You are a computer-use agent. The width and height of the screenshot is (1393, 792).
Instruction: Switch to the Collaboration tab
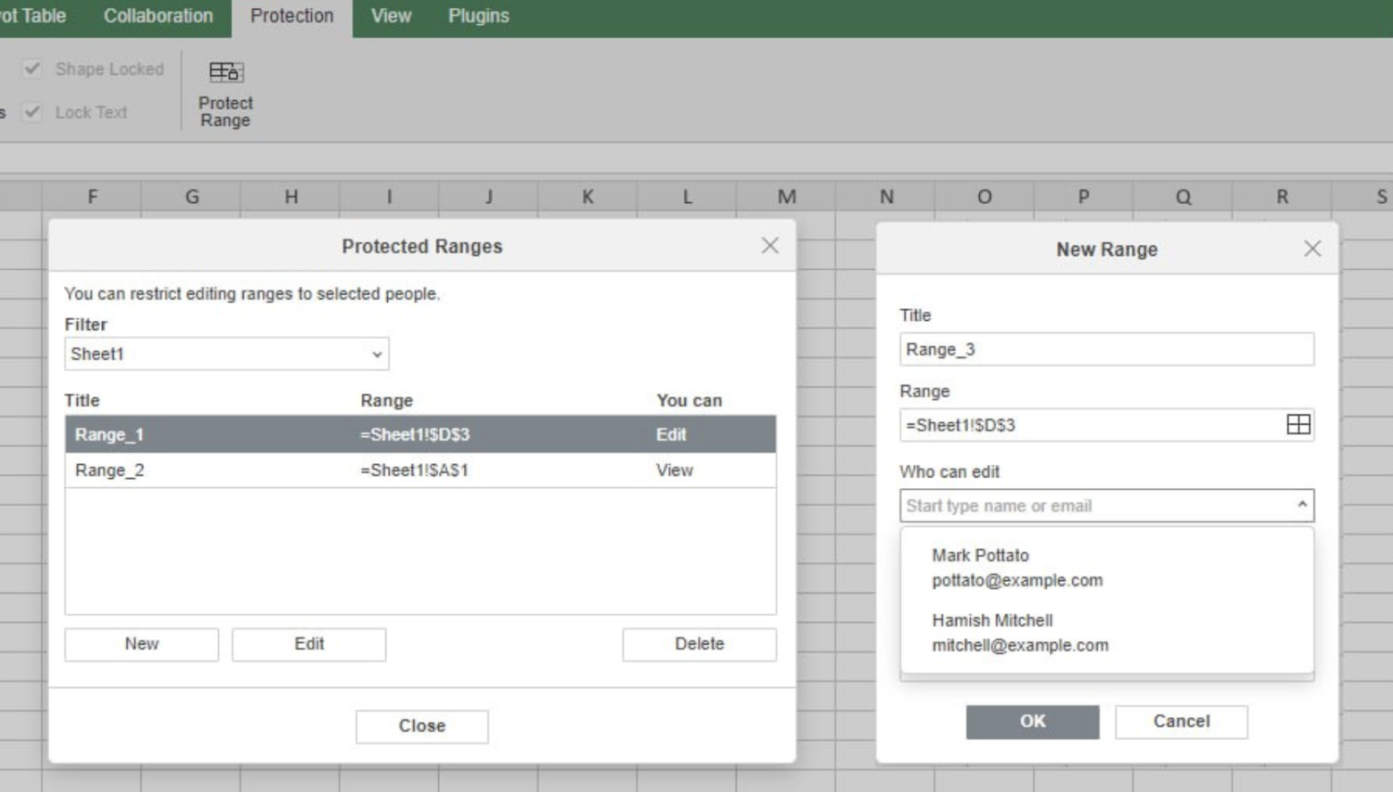click(158, 16)
